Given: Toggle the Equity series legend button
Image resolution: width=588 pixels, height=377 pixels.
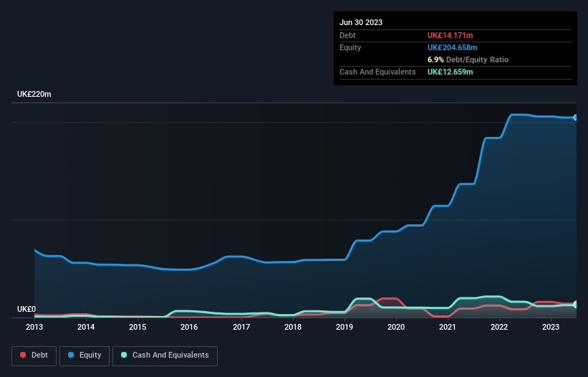Looking at the screenshot, I should point(85,355).
